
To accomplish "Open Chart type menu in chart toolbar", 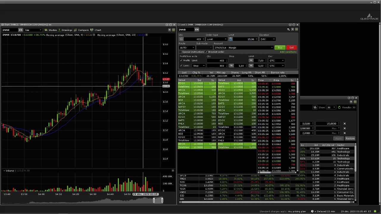I will [x=96, y=30].
